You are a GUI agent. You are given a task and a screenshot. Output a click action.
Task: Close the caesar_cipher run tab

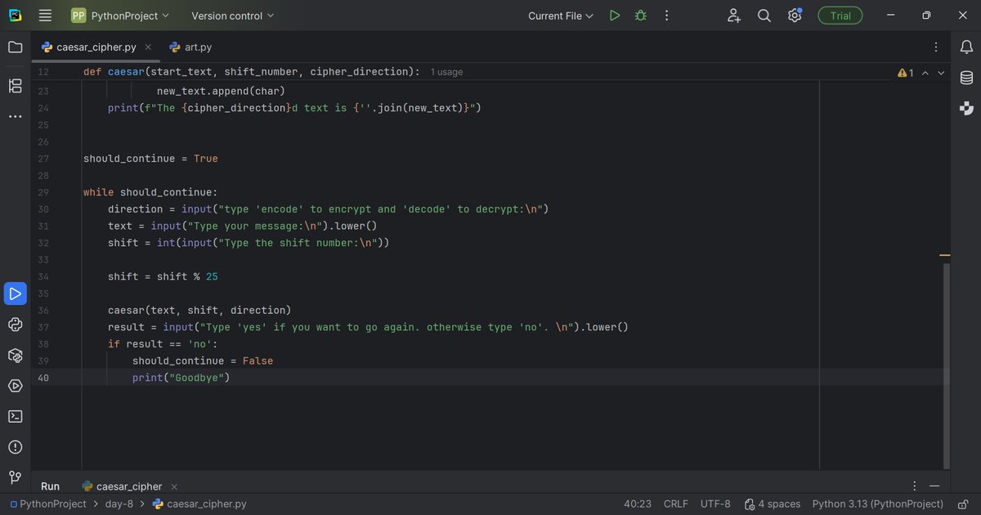[174, 486]
